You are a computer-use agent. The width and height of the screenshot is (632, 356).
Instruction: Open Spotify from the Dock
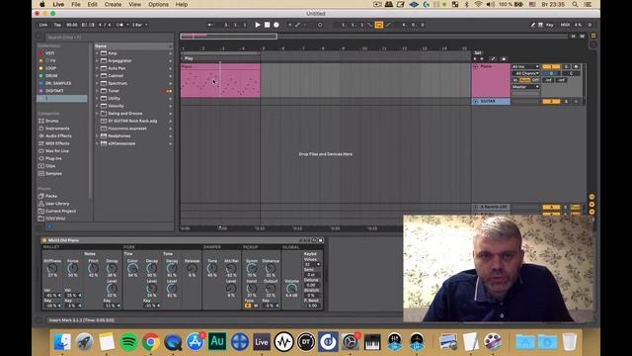[x=128, y=342]
